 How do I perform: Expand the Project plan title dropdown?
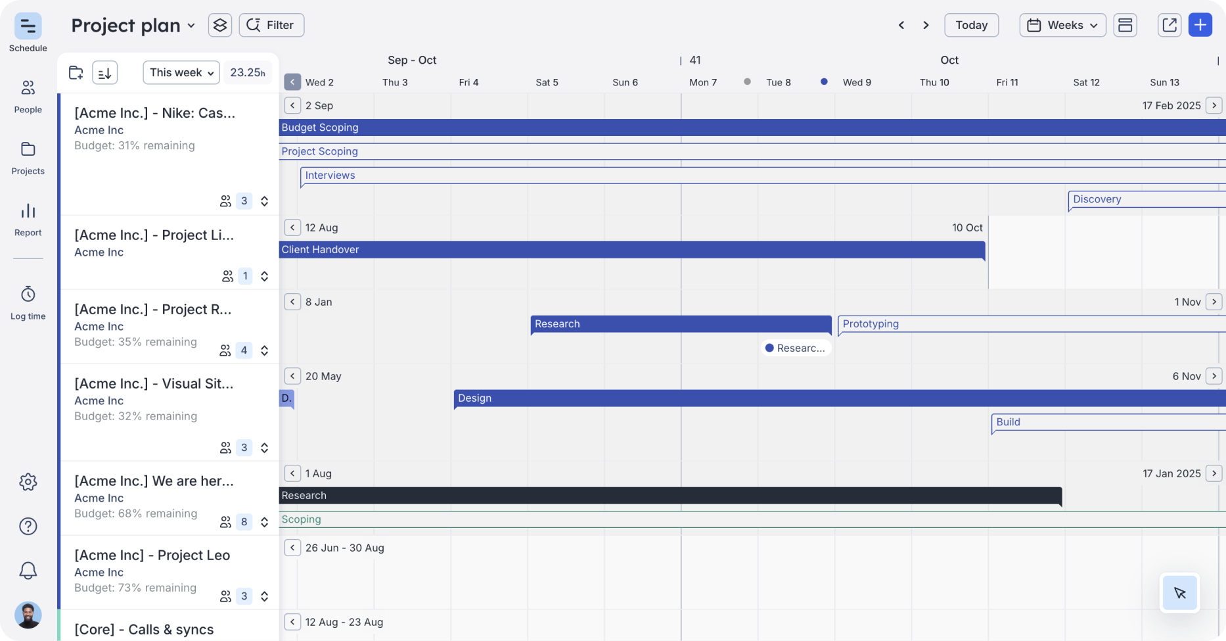[x=191, y=26]
